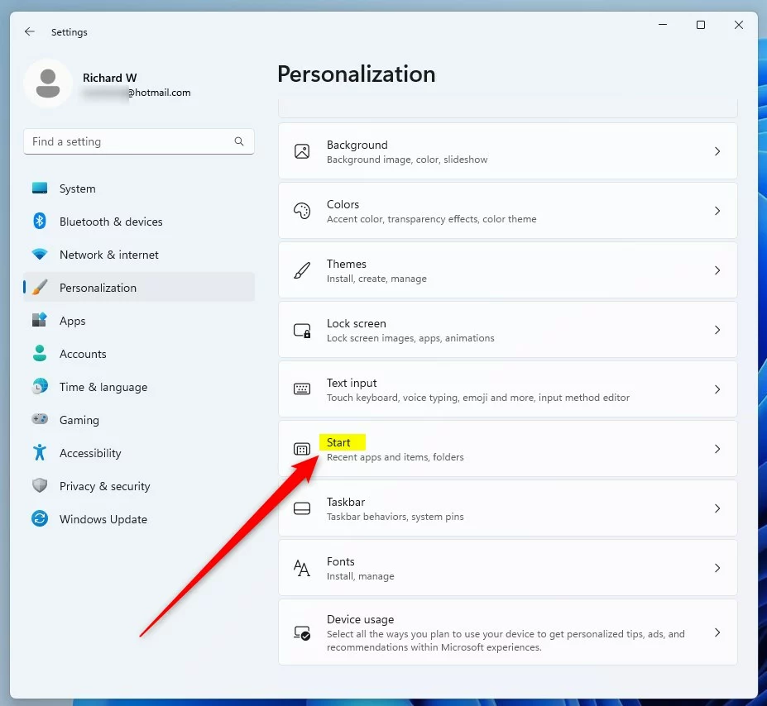Click the Accessibility figure icon
The width and height of the screenshot is (767, 706).
pyautogui.click(x=40, y=452)
